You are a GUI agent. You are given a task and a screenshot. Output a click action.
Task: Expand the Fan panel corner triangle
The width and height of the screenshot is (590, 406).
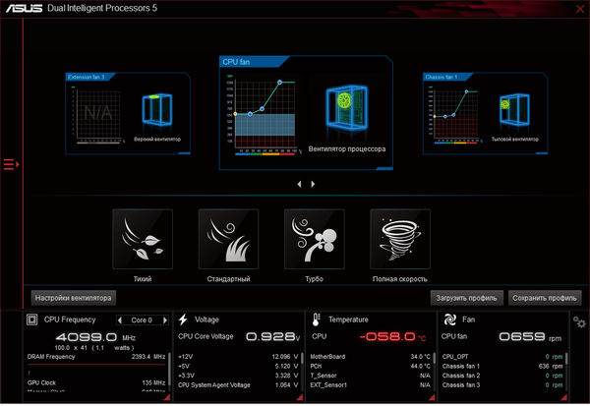(x=564, y=397)
